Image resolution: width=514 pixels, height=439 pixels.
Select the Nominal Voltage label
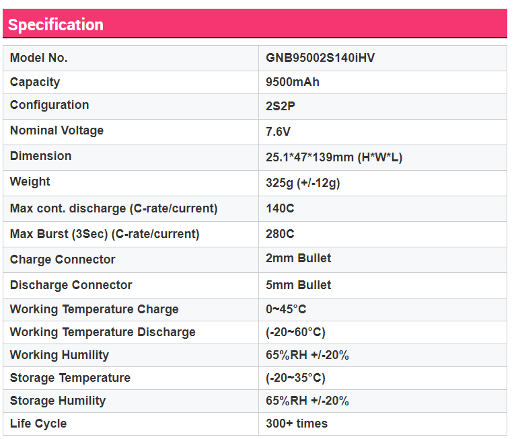point(57,130)
